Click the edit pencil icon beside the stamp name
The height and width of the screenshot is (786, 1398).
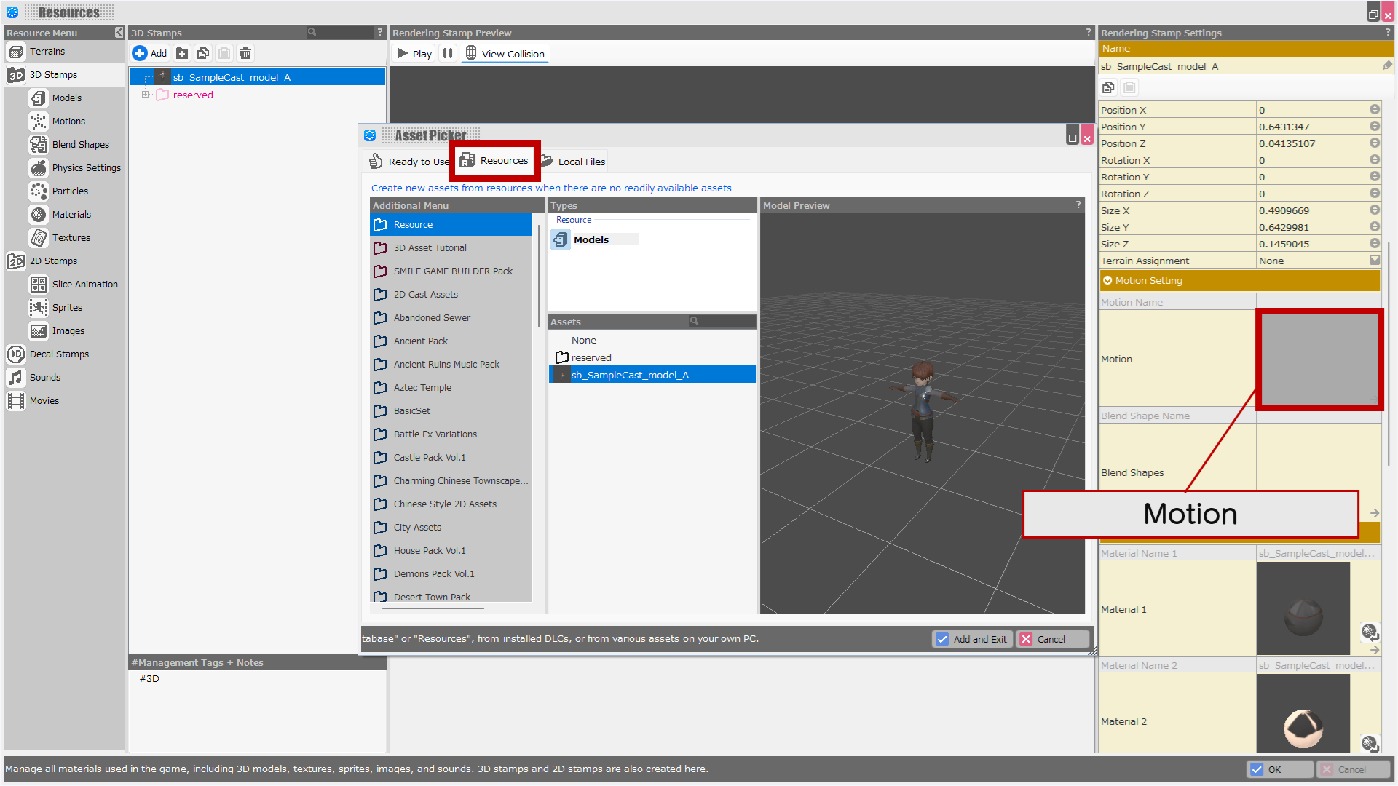click(x=1387, y=65)
